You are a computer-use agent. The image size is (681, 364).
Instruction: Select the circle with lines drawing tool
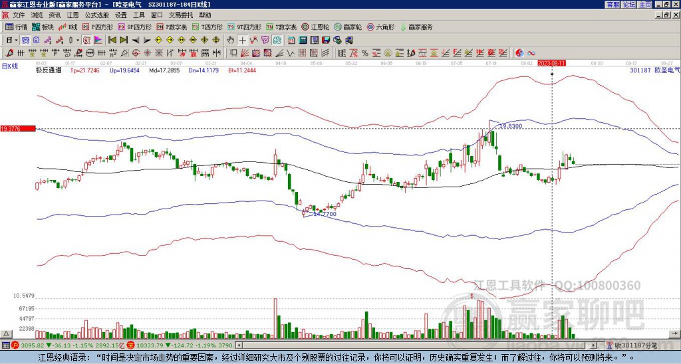point(90,53)
